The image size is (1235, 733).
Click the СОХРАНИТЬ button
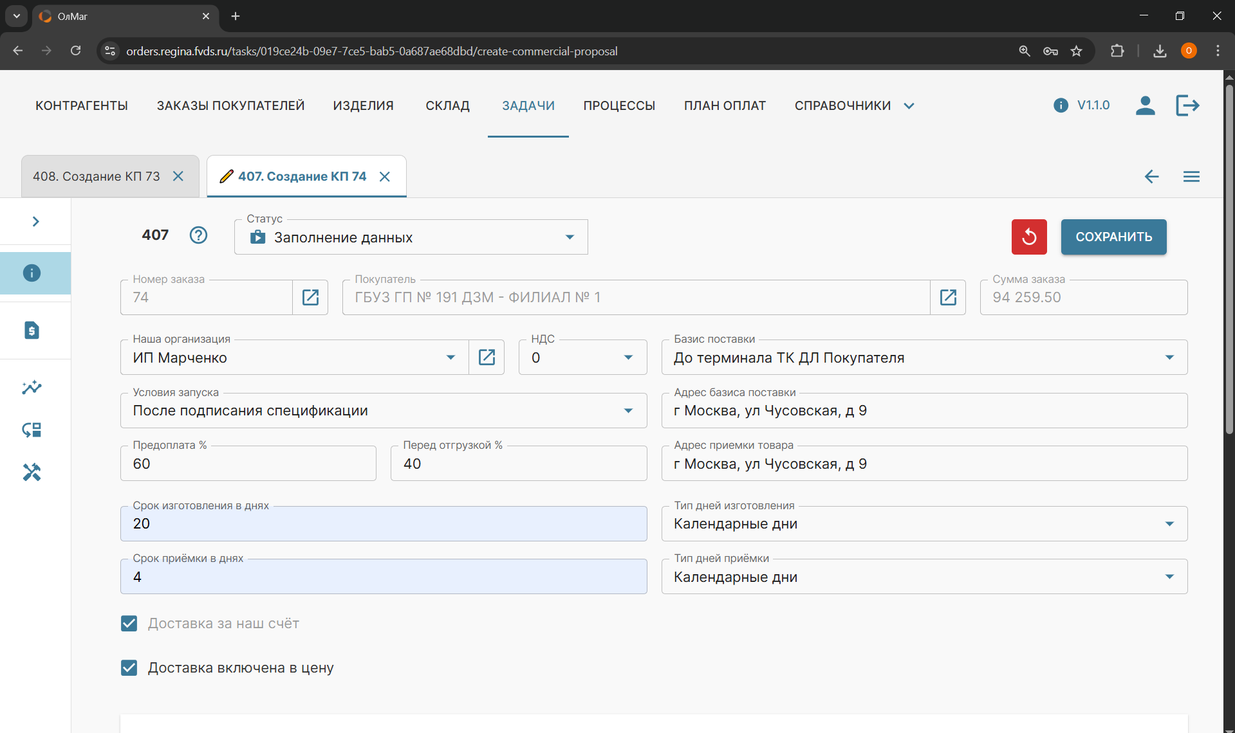coord(1113,237)
